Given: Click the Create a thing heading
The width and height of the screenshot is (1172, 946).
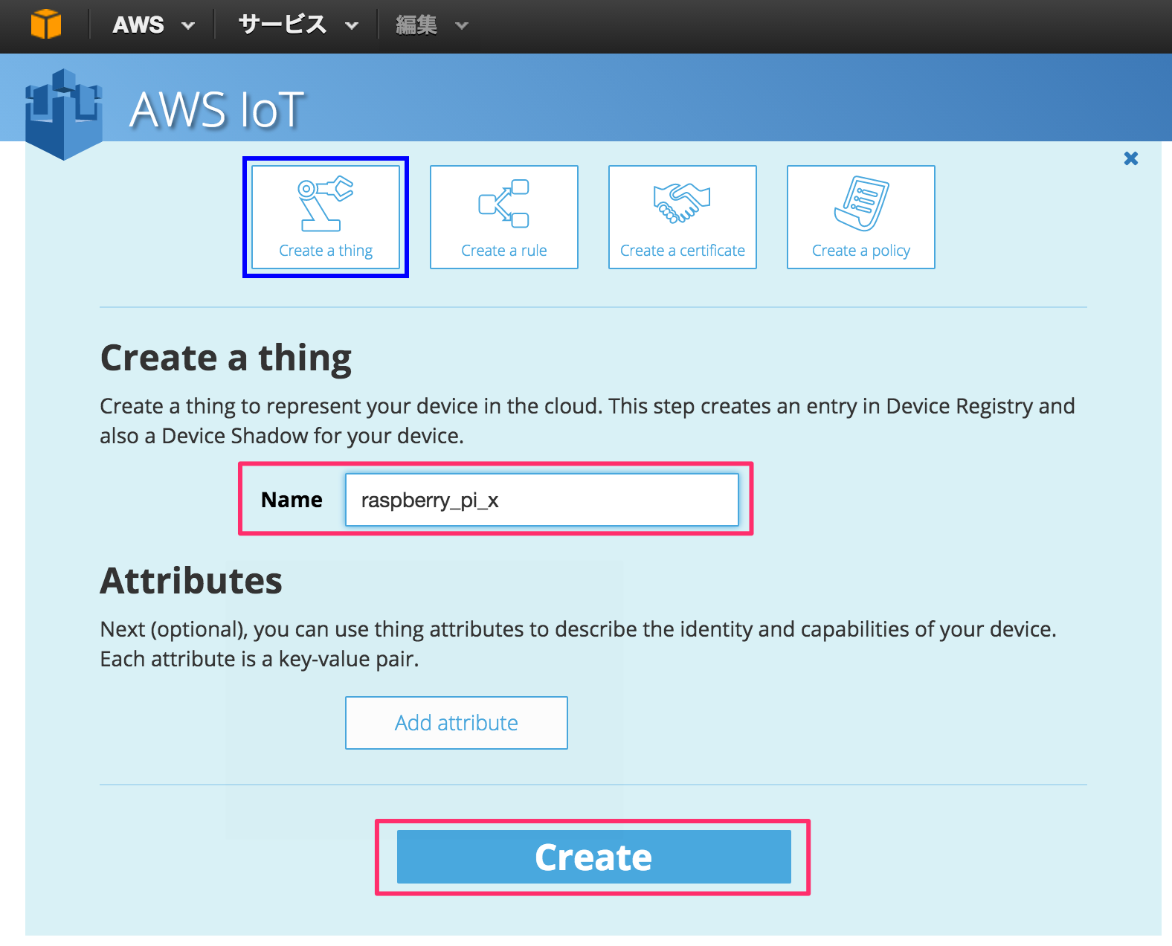Looking at the screenshot, I should point(226,358).
